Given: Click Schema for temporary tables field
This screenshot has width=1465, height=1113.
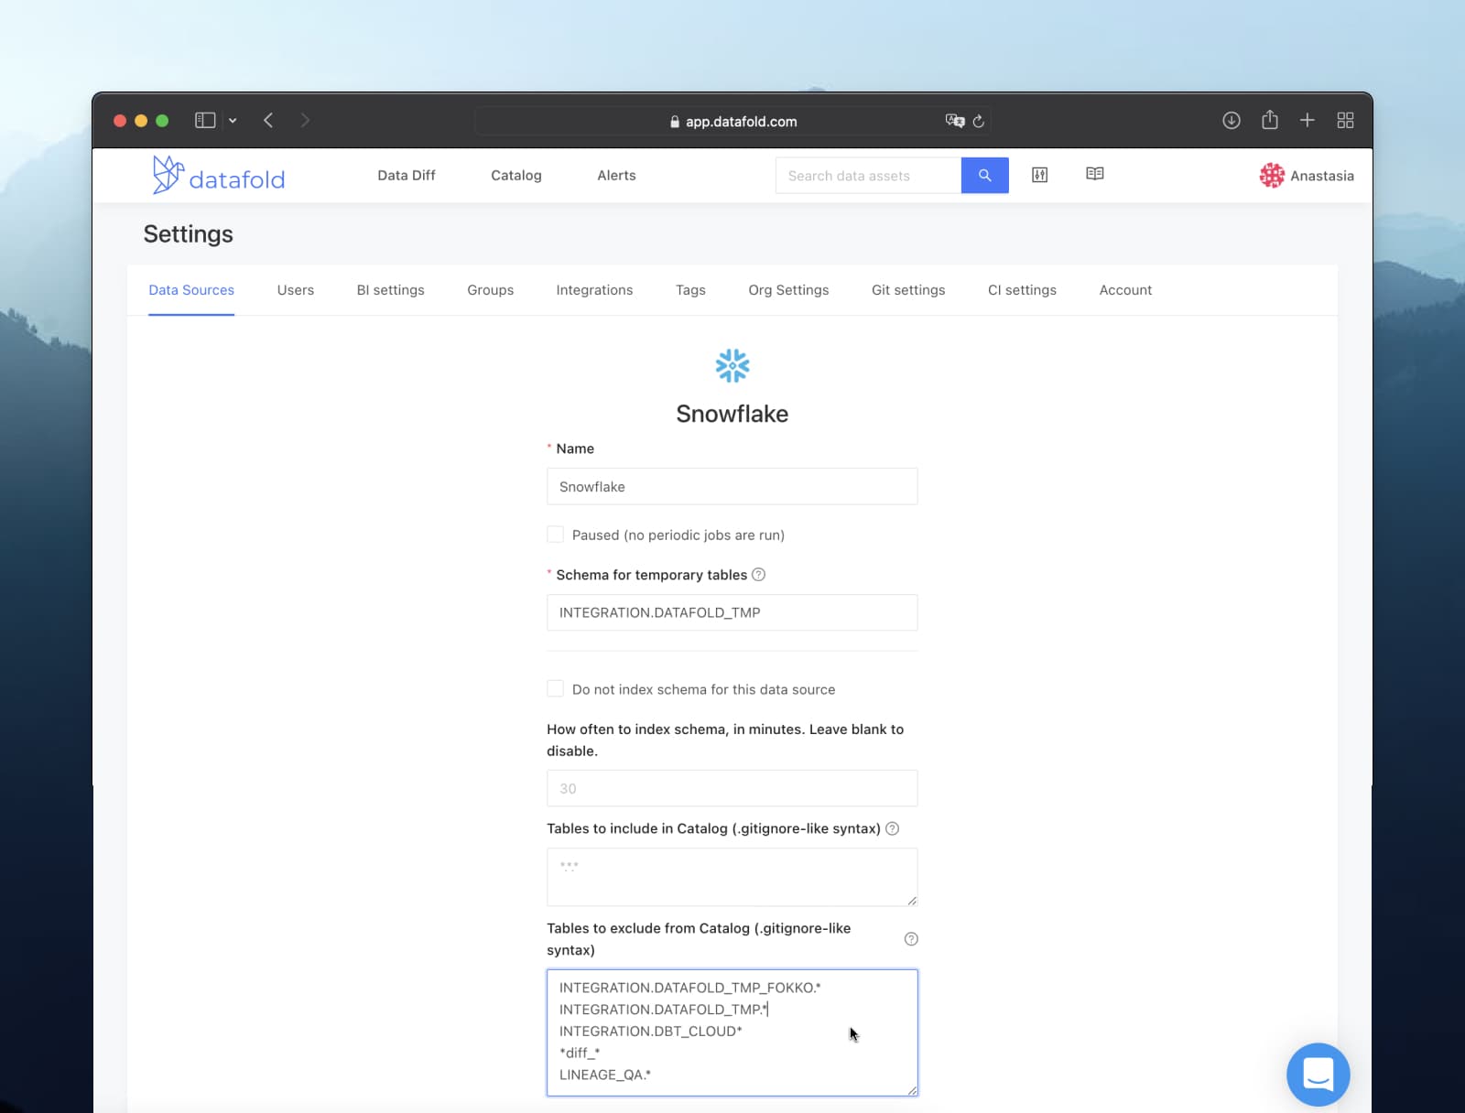Looking at the screenshot, I should pos(732,612).
